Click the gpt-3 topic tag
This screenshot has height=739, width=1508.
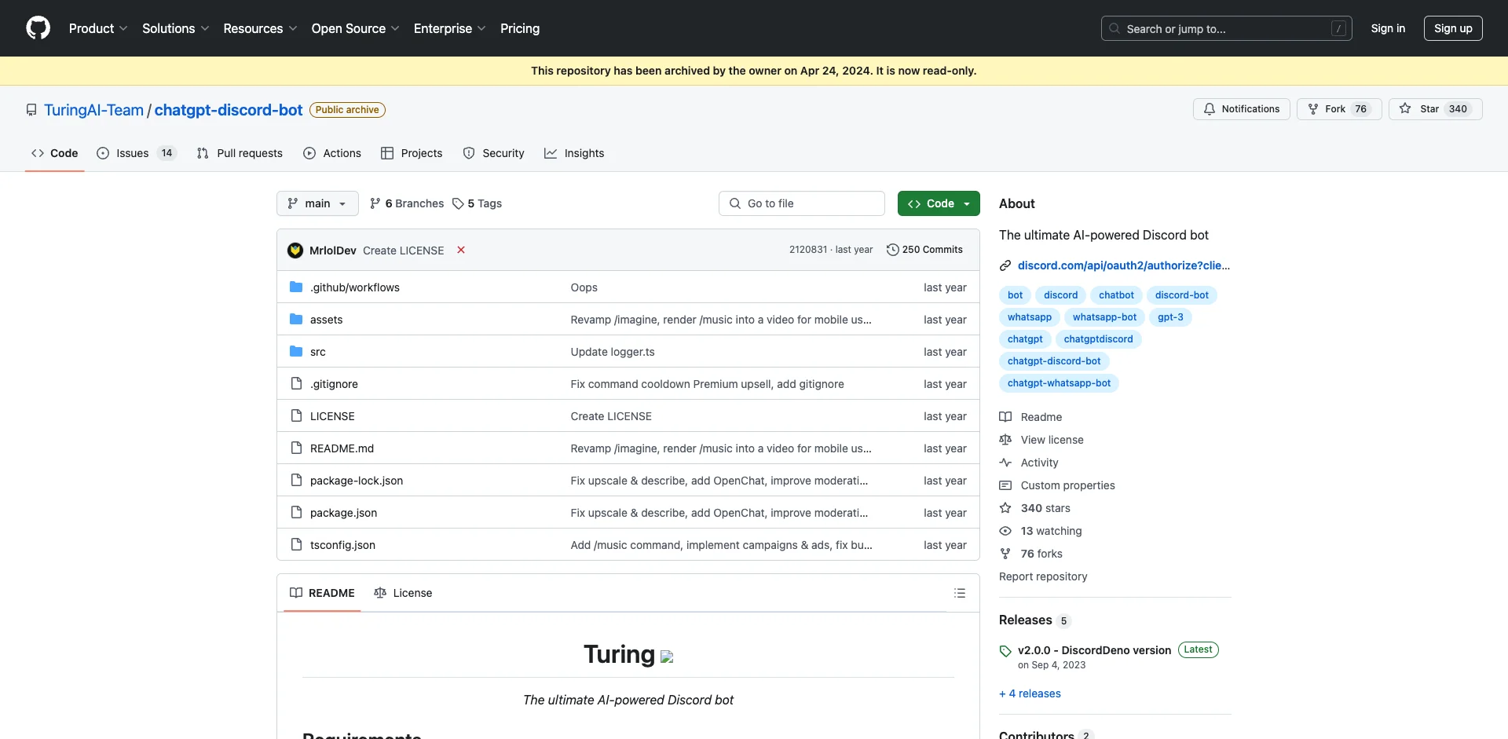1170,317
